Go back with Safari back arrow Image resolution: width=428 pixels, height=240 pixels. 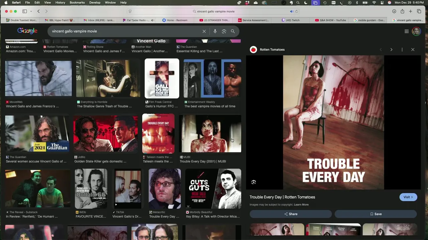38,11
